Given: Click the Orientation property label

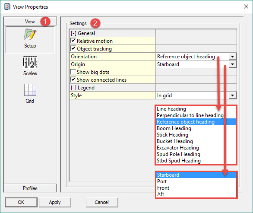Looking at the screenshot, I should [x=84, y=57].
